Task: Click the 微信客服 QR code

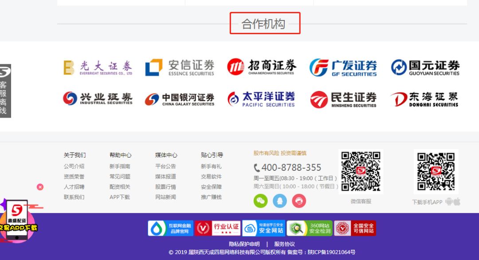Action: coord(360,171)
